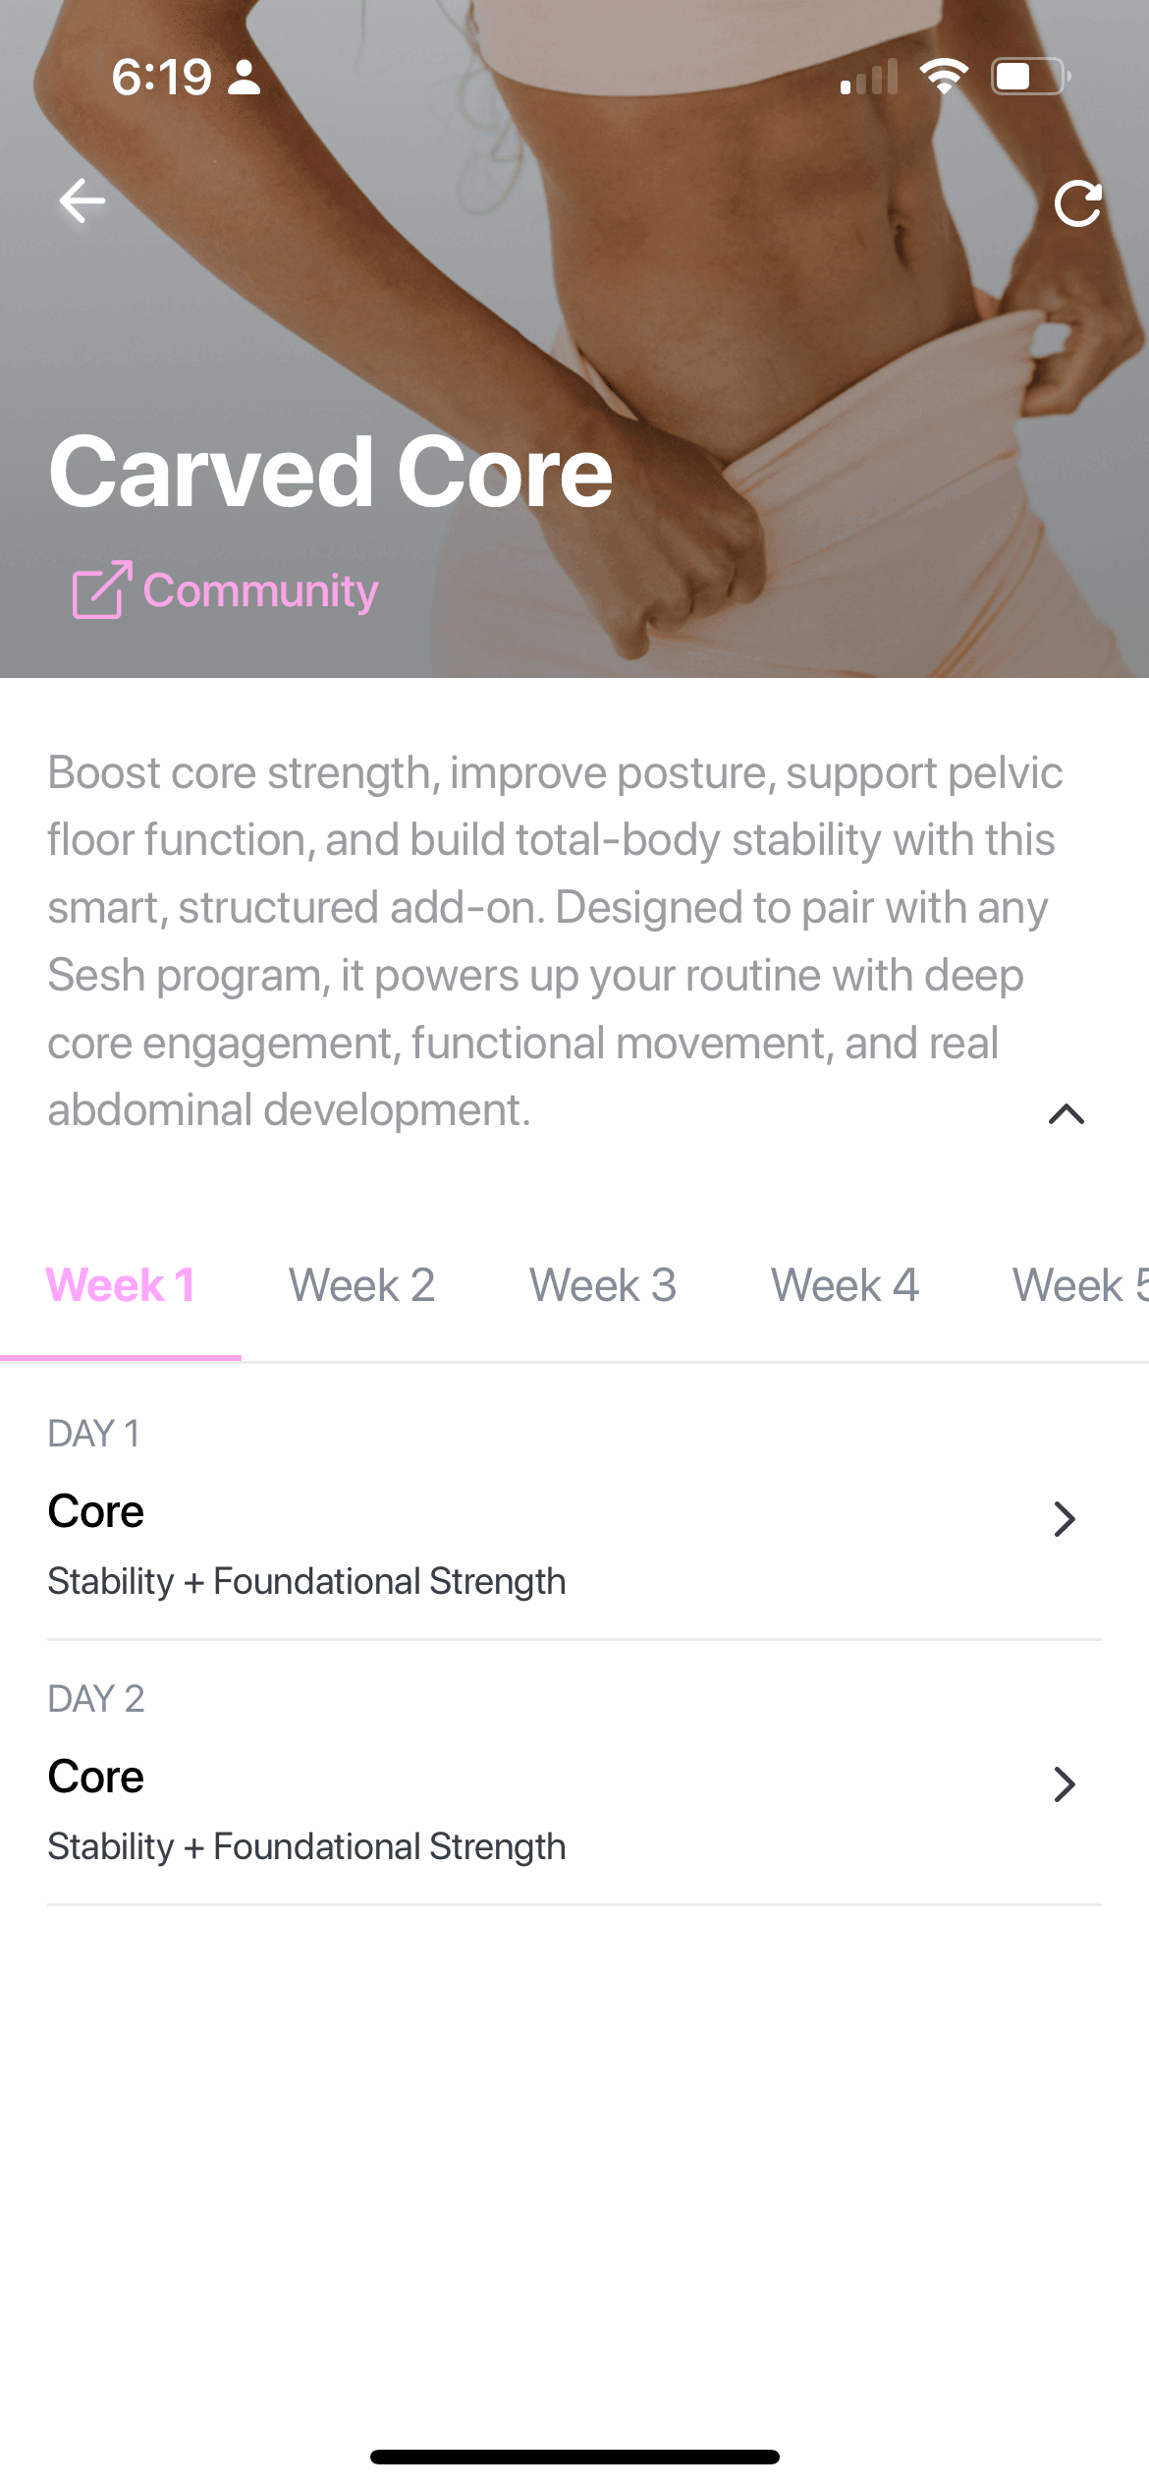Tap the home indicator bar
The width and height of the screenshot is (1149, 2488).
click(x=574, y=2457)
